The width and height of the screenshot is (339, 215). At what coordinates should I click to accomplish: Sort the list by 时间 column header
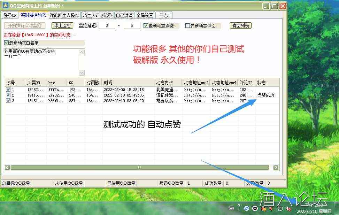(x=128, y=83)
